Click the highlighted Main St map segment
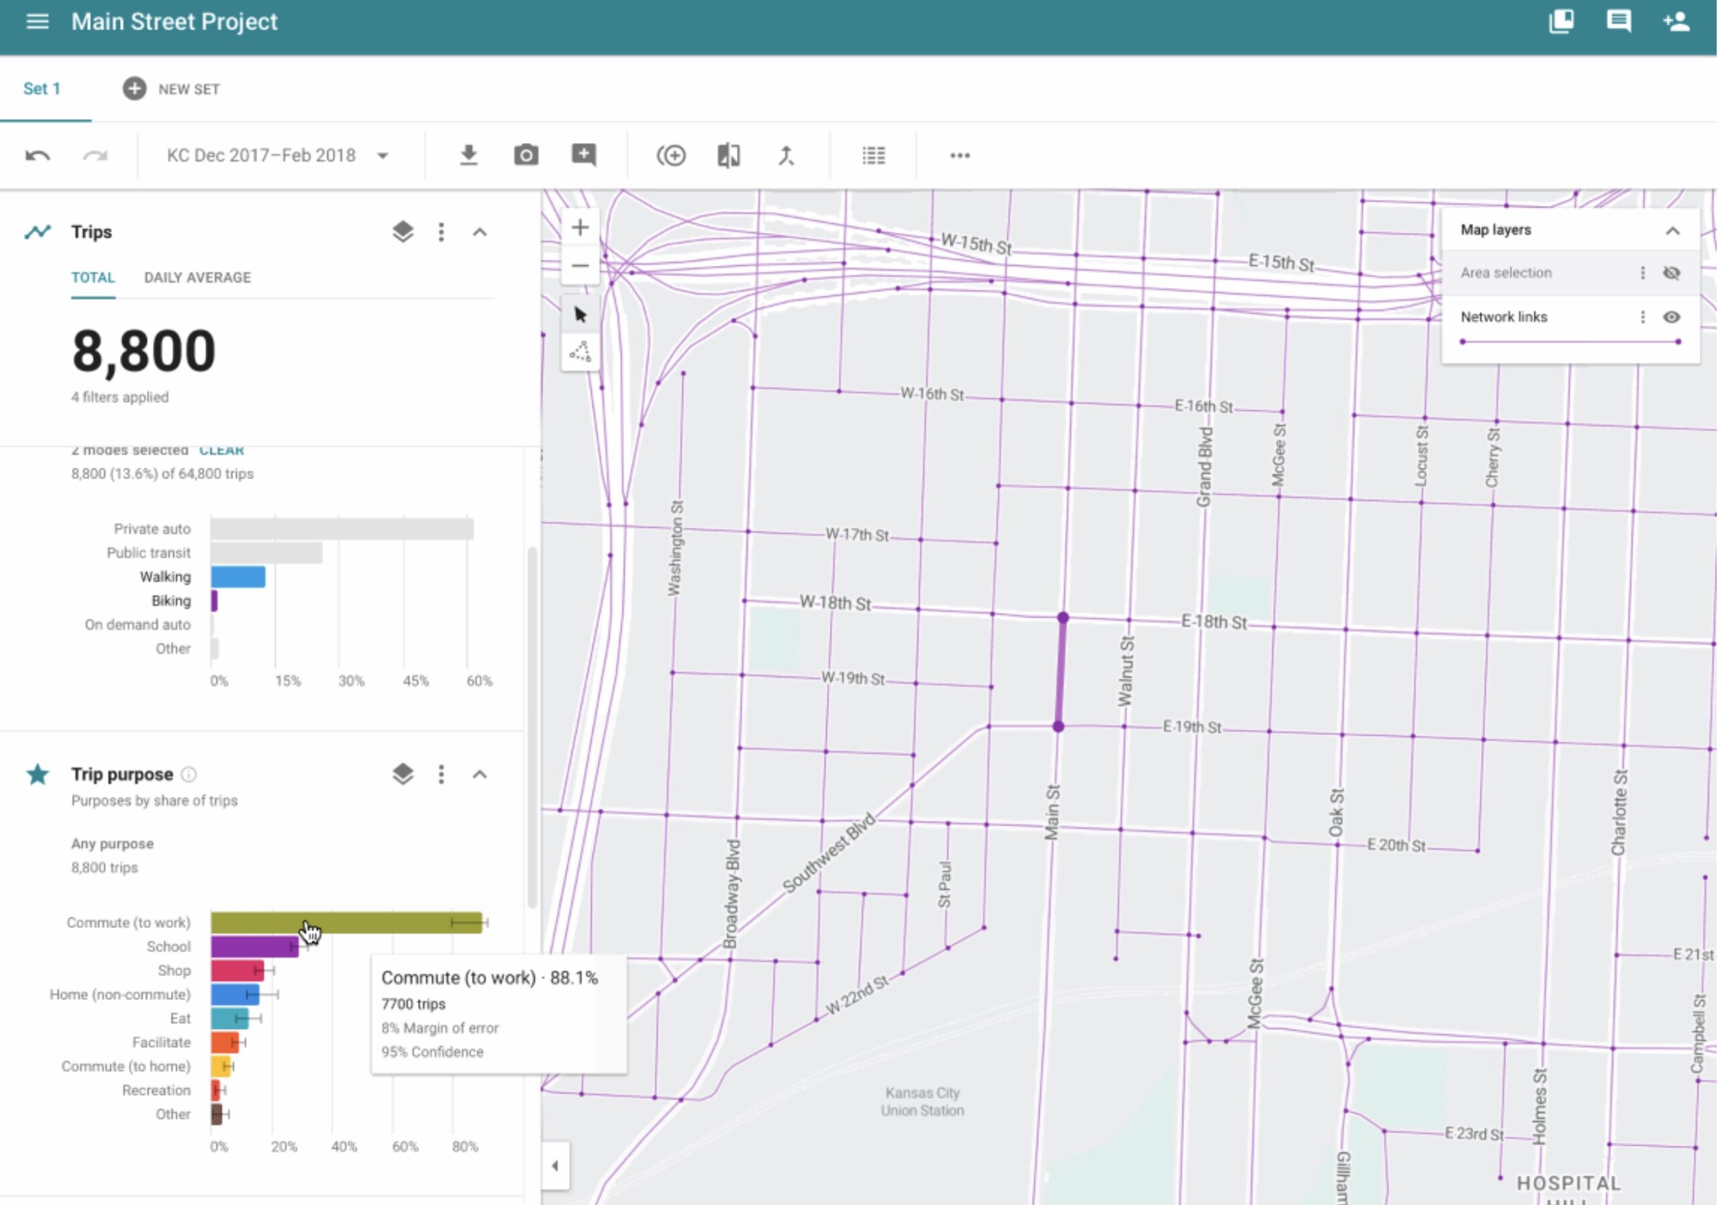 coord(1060,672)
